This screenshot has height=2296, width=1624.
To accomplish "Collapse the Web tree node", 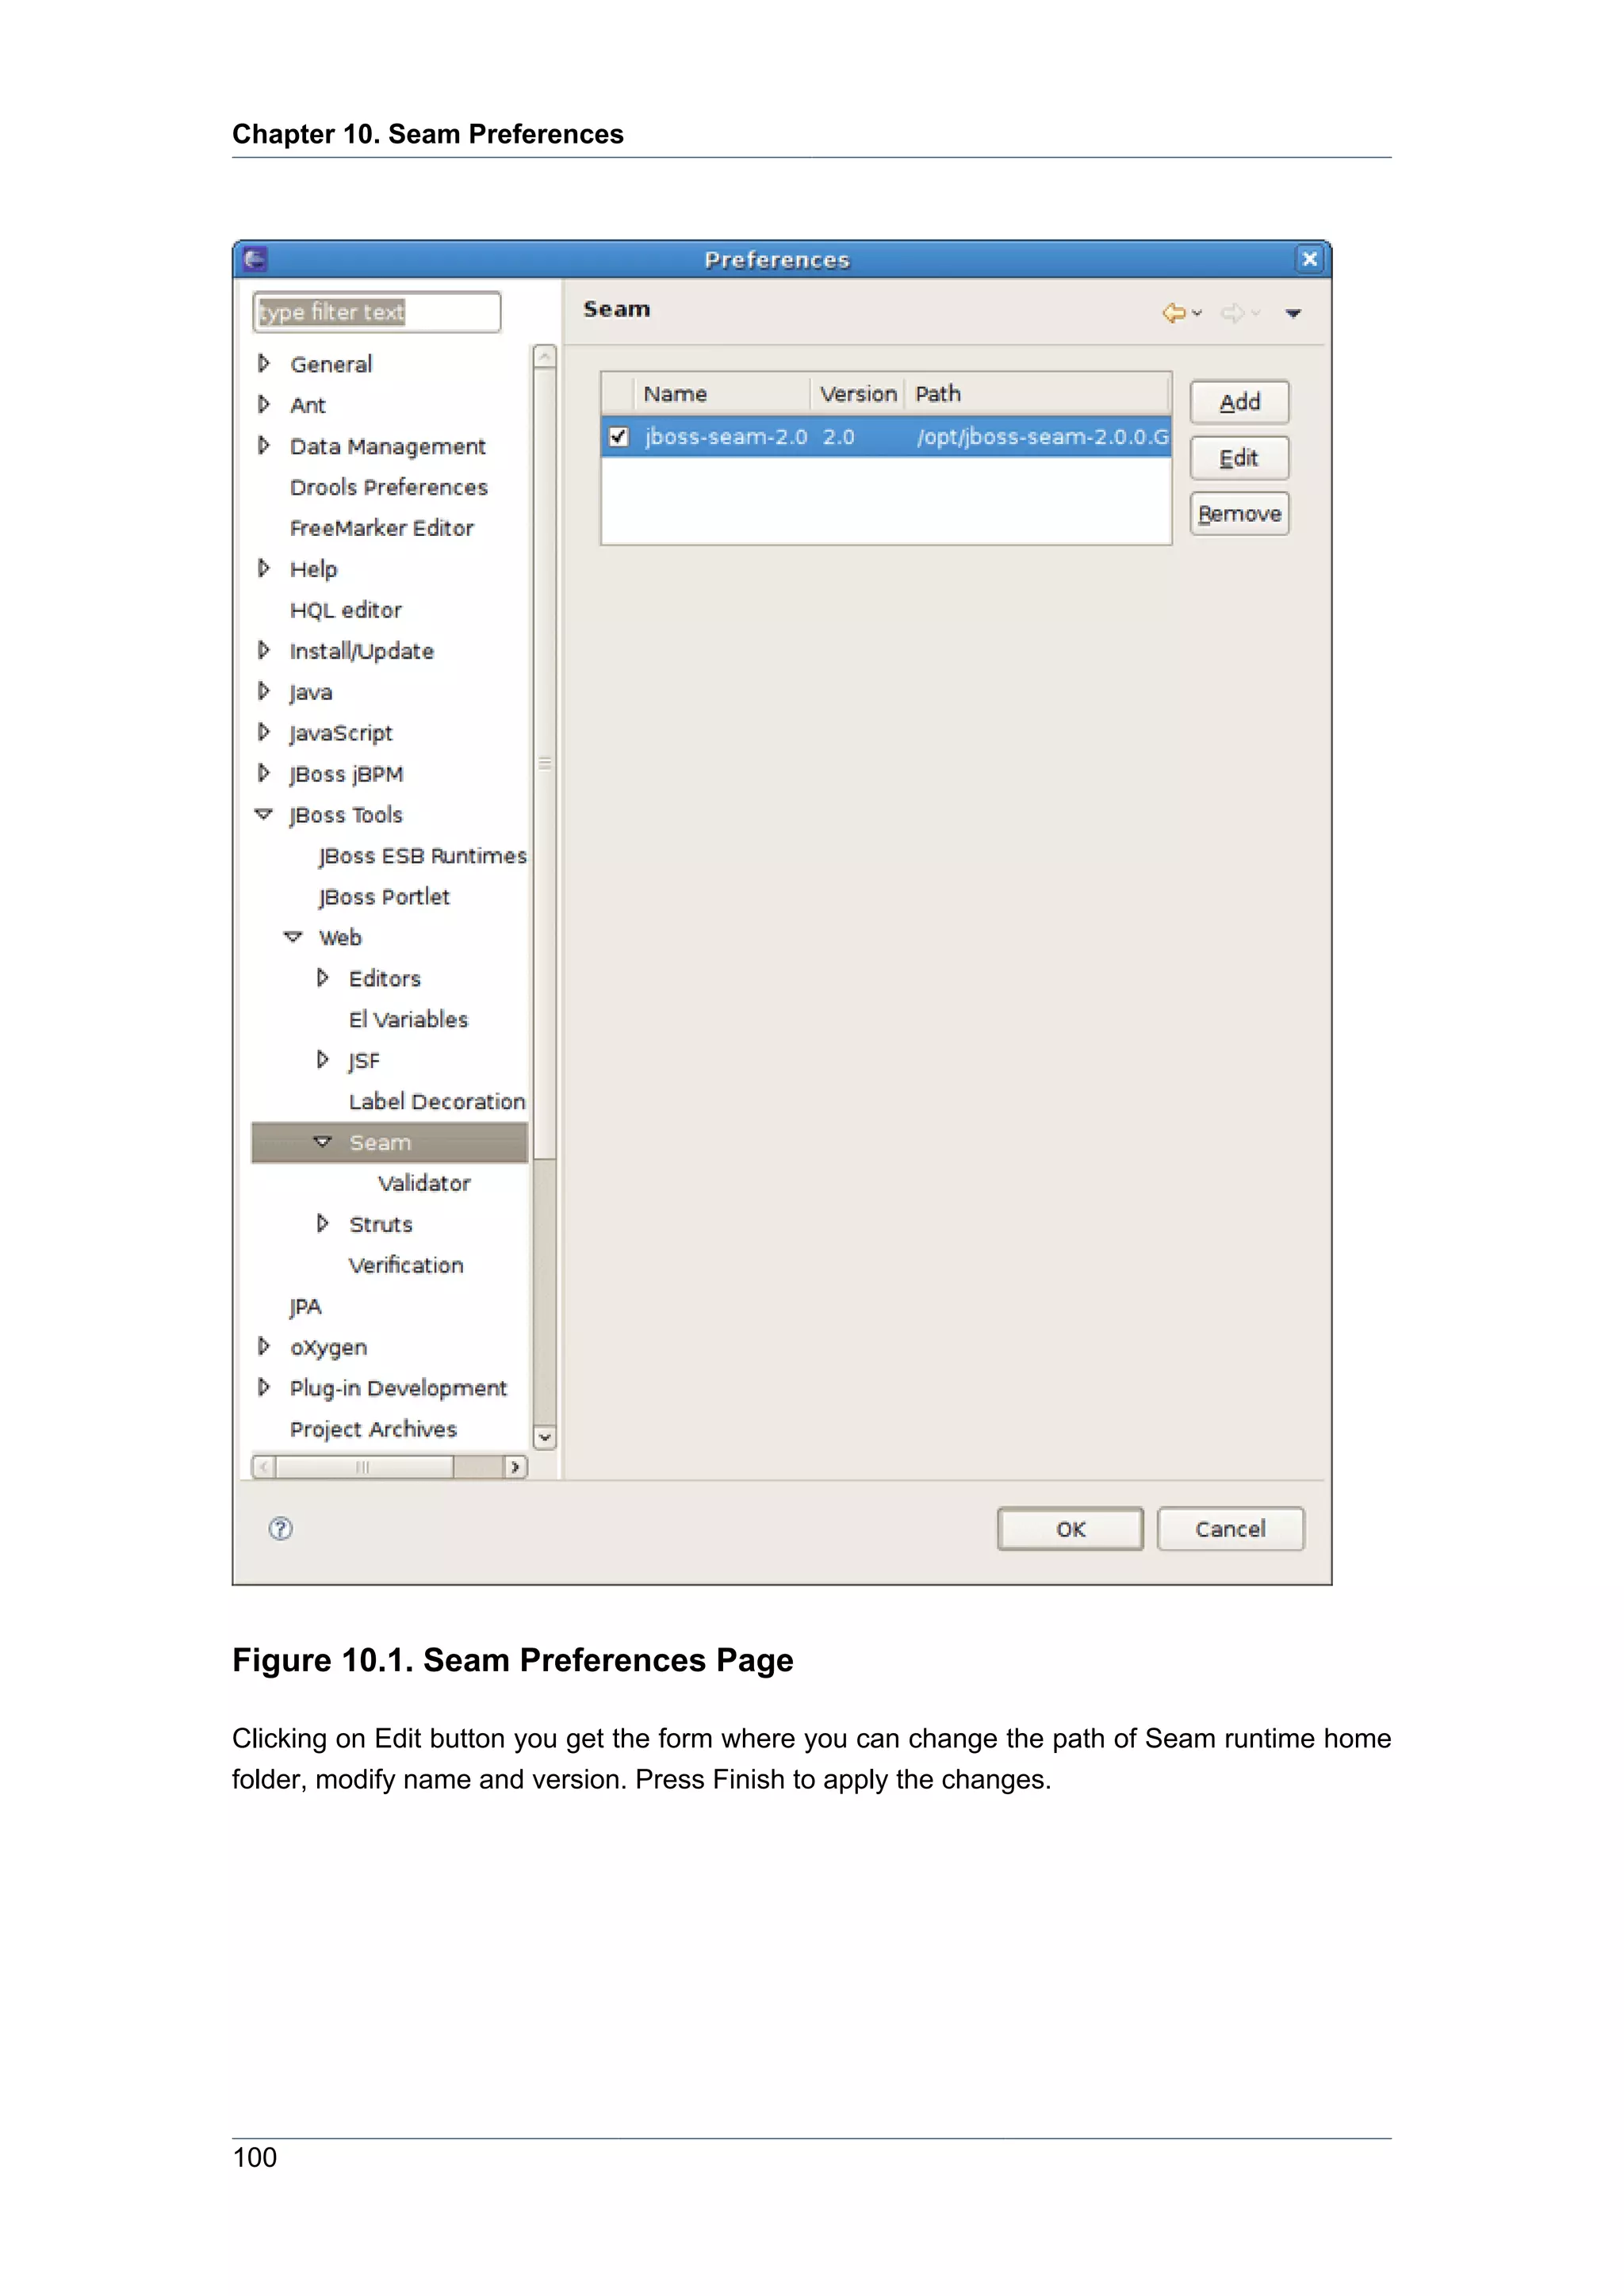I will tap(293, 937).
